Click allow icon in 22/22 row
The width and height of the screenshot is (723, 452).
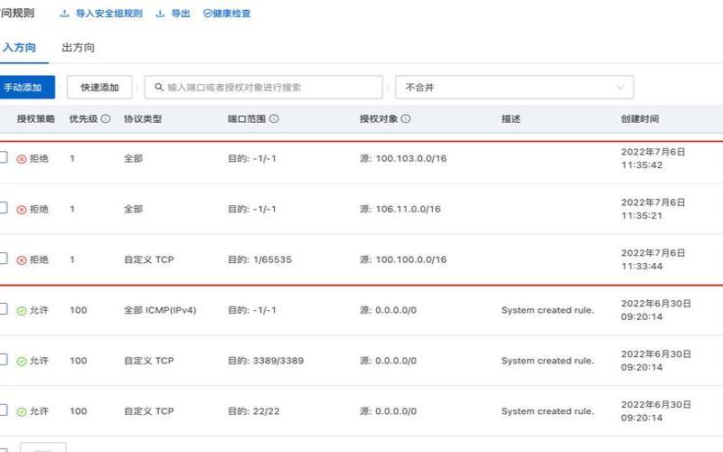21,412
